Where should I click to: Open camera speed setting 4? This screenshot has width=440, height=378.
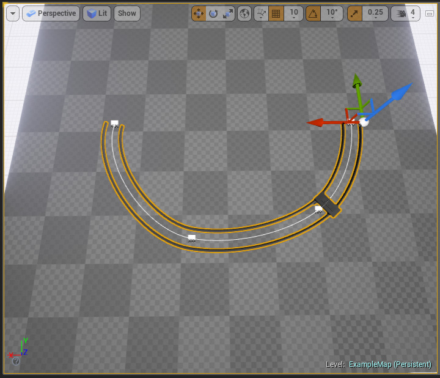406,13
